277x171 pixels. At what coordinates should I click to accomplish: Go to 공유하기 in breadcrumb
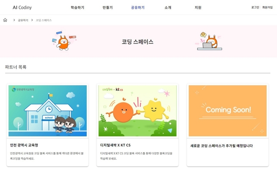pyautogui.click(x=23, y=20)
